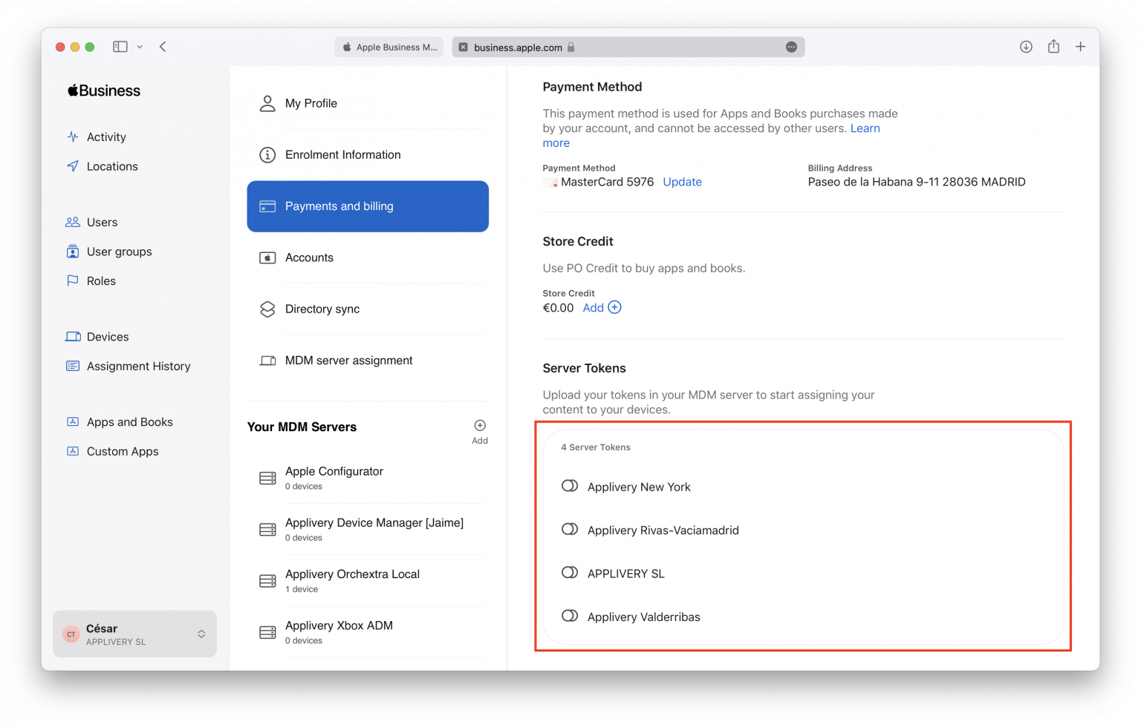Screen dimensions: 1141x725
Task: Open a new tab with plus icon
Action: pos(1080,47)
